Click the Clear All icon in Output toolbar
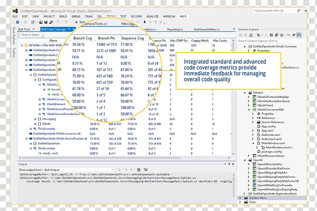317x211 pixels. pyautogui.click(x=138, y=170)
